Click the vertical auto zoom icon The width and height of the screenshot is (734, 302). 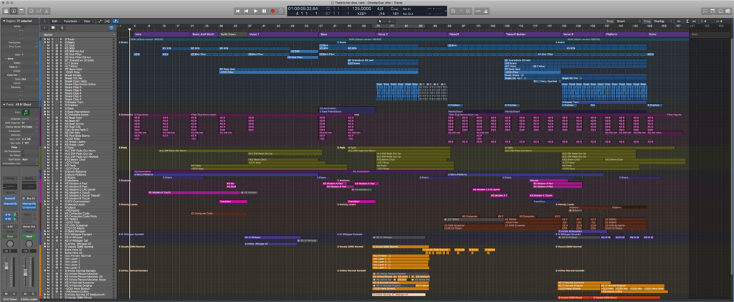(687, 21)
